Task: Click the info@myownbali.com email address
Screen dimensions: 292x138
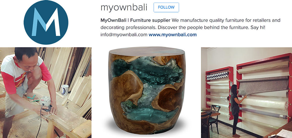Action: [124, 35]
